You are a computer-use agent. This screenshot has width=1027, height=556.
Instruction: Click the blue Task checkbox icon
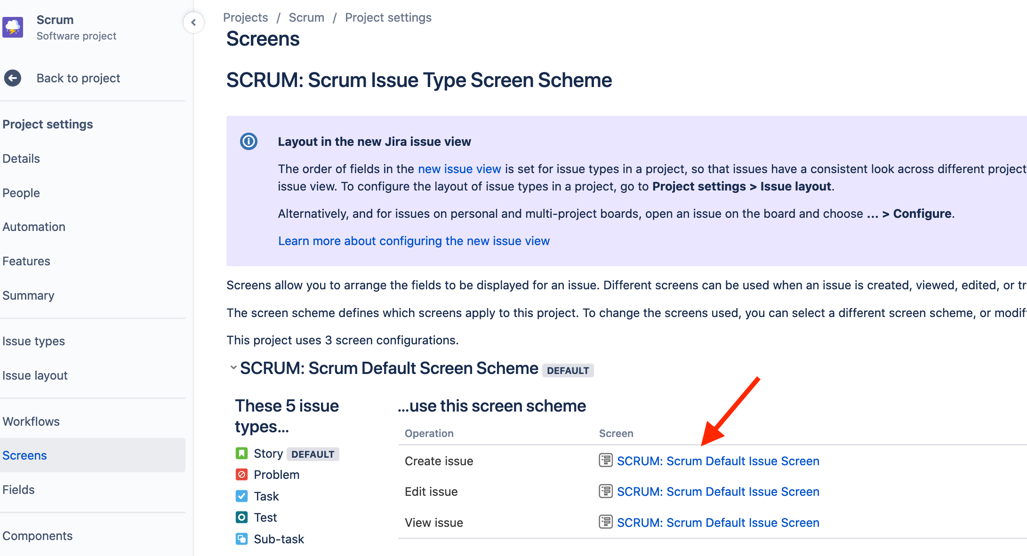point(241,496)
